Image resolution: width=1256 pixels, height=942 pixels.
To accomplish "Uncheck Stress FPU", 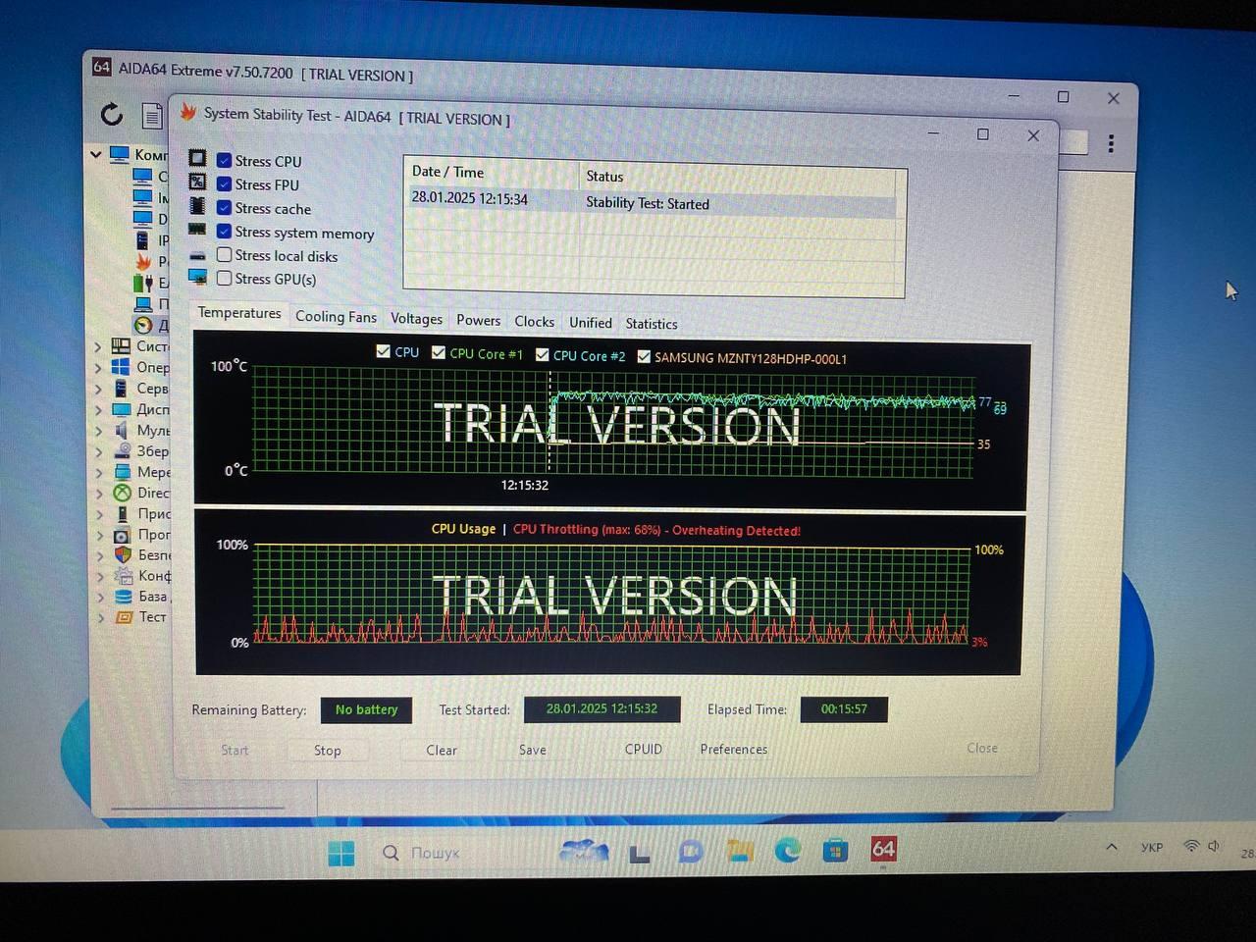I will pos(225,183).
